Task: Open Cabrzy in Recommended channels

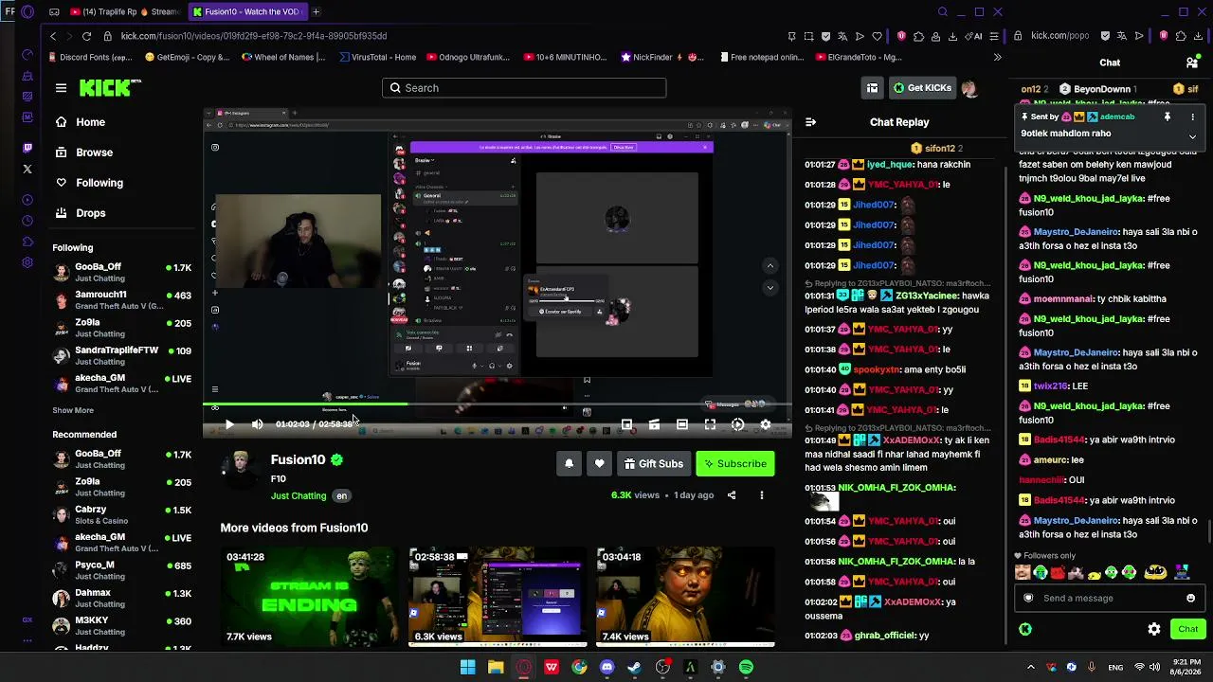Action: click(x=122, y=514)
